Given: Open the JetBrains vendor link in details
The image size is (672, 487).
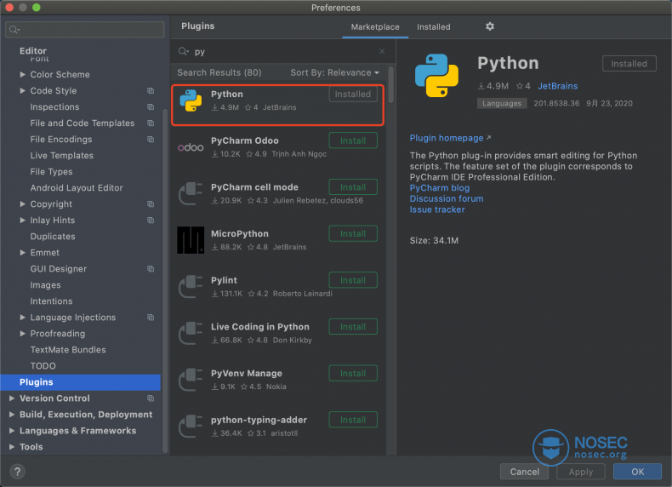Looking at the screenshot, I should pos(557,86).
